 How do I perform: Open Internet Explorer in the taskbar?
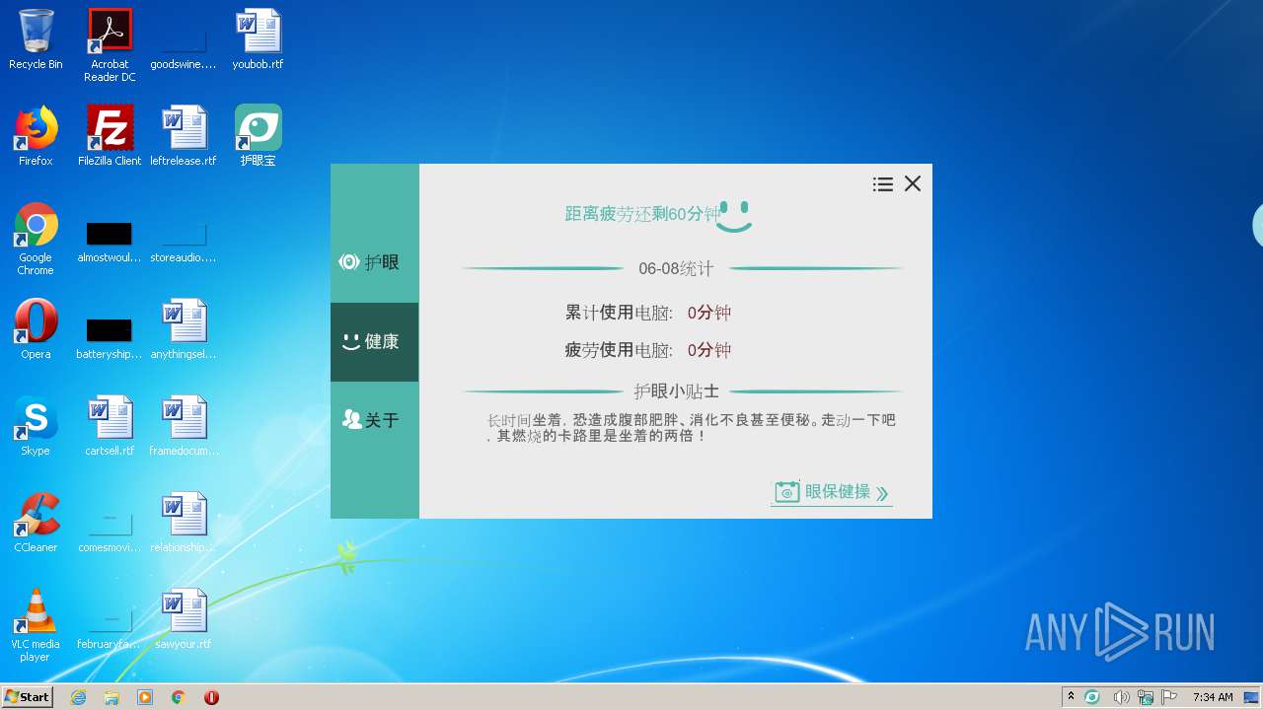pyautogui.click(x=78, y=697)
